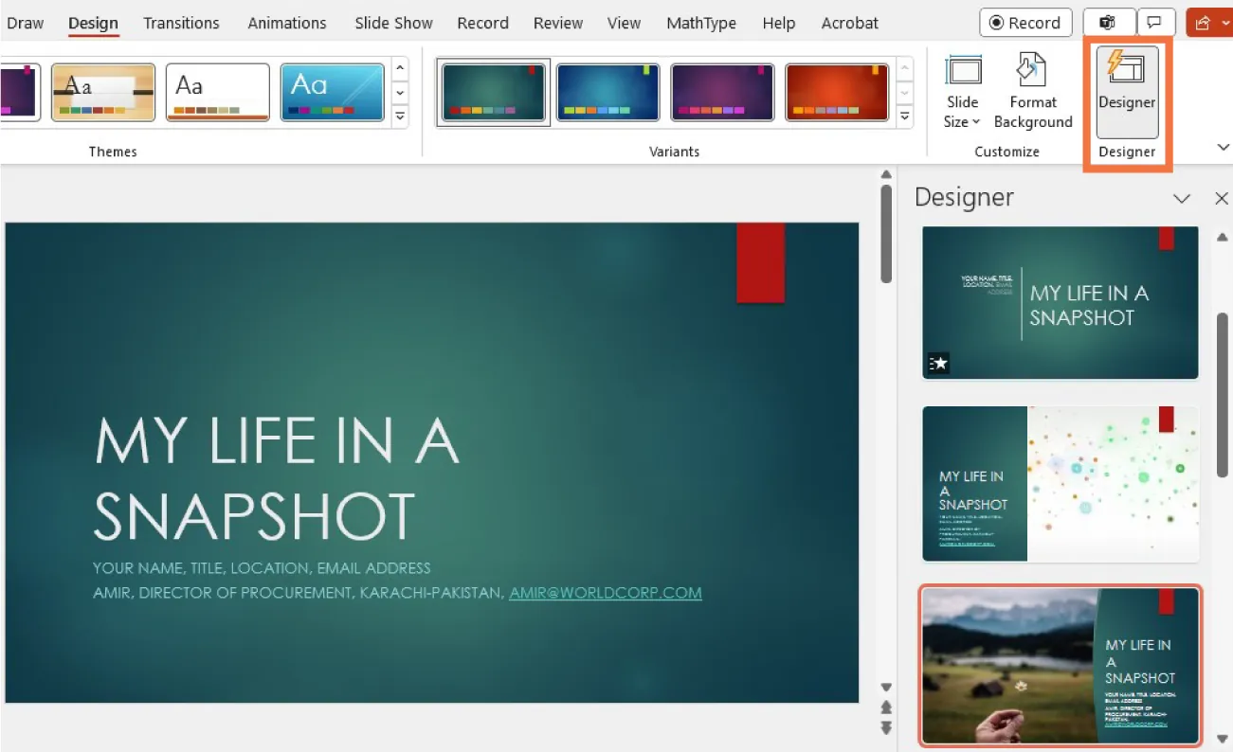Close the Designer pane
The image size is (1233, 752).
(x=1222, y=198)
